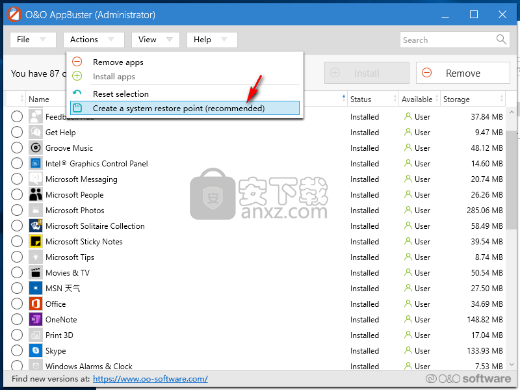
Task: Select the Print 3D radio button
Action: [17, 335]
